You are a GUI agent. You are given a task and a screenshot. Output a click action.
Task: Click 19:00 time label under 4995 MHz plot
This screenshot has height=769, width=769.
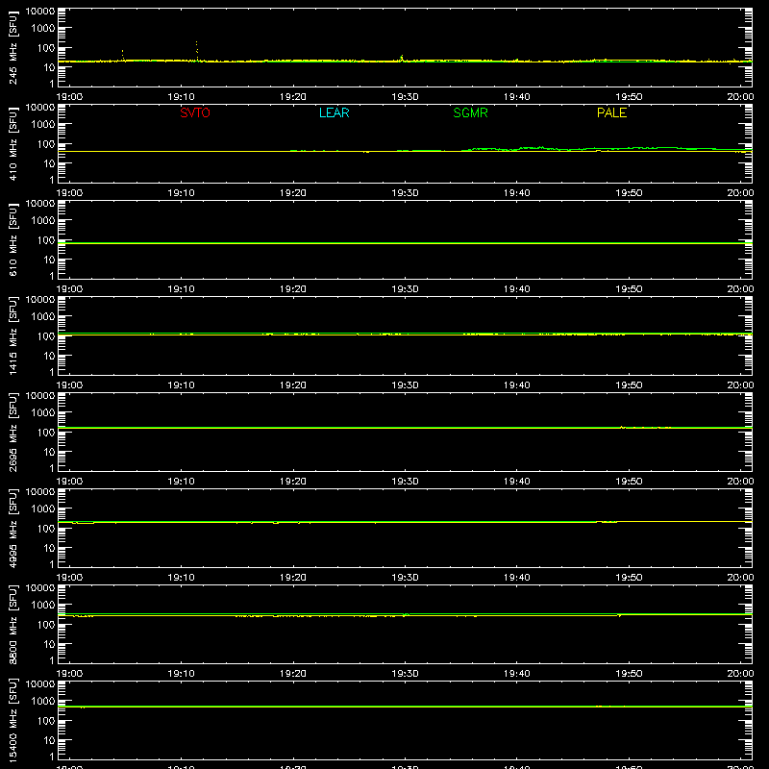tap(69, 578)
